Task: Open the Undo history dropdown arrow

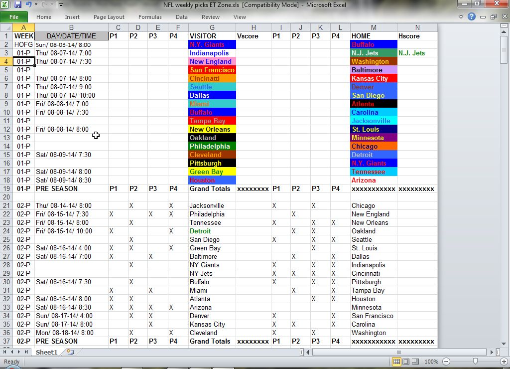Action: pyautogui.click(x=36, y=5)
